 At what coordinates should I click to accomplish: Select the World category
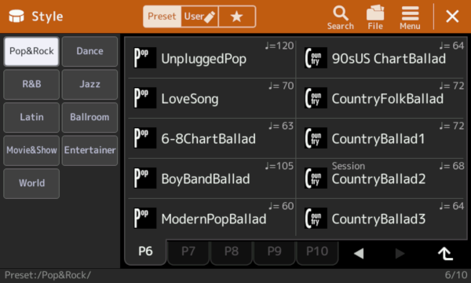pyautogui.click(x=31, y=183)
